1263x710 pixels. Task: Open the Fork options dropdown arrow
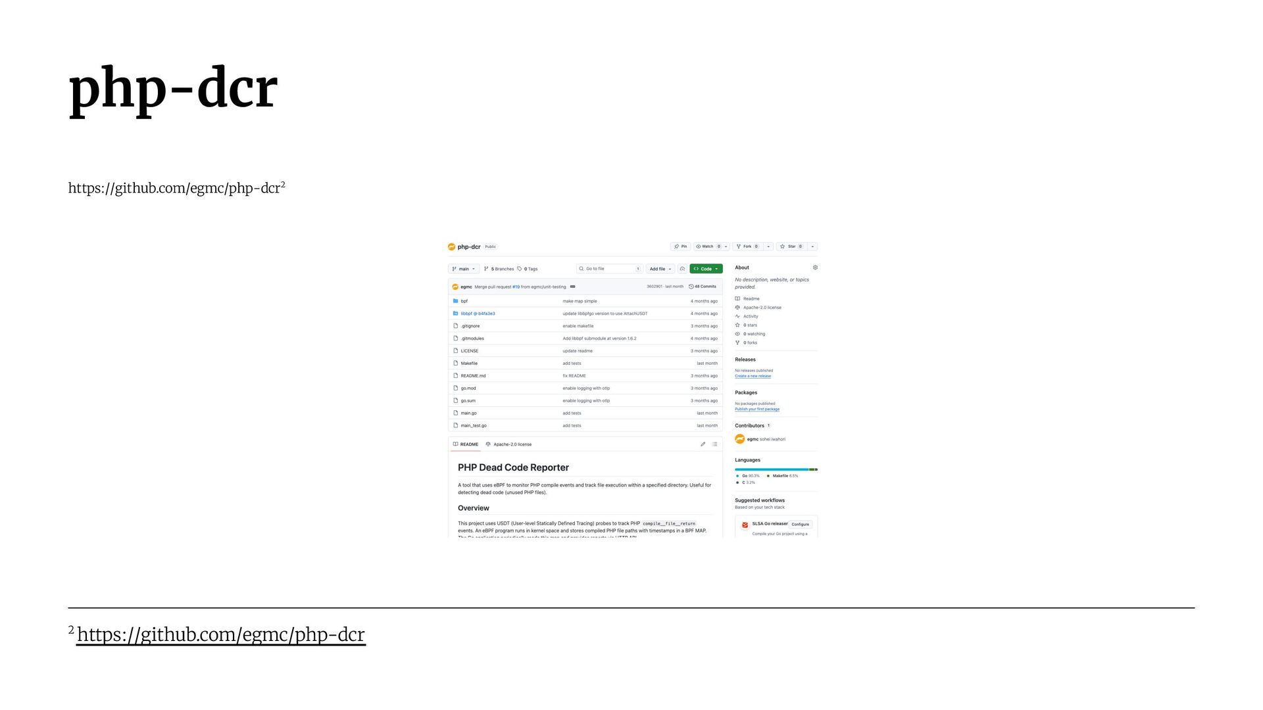pos(768,247)
